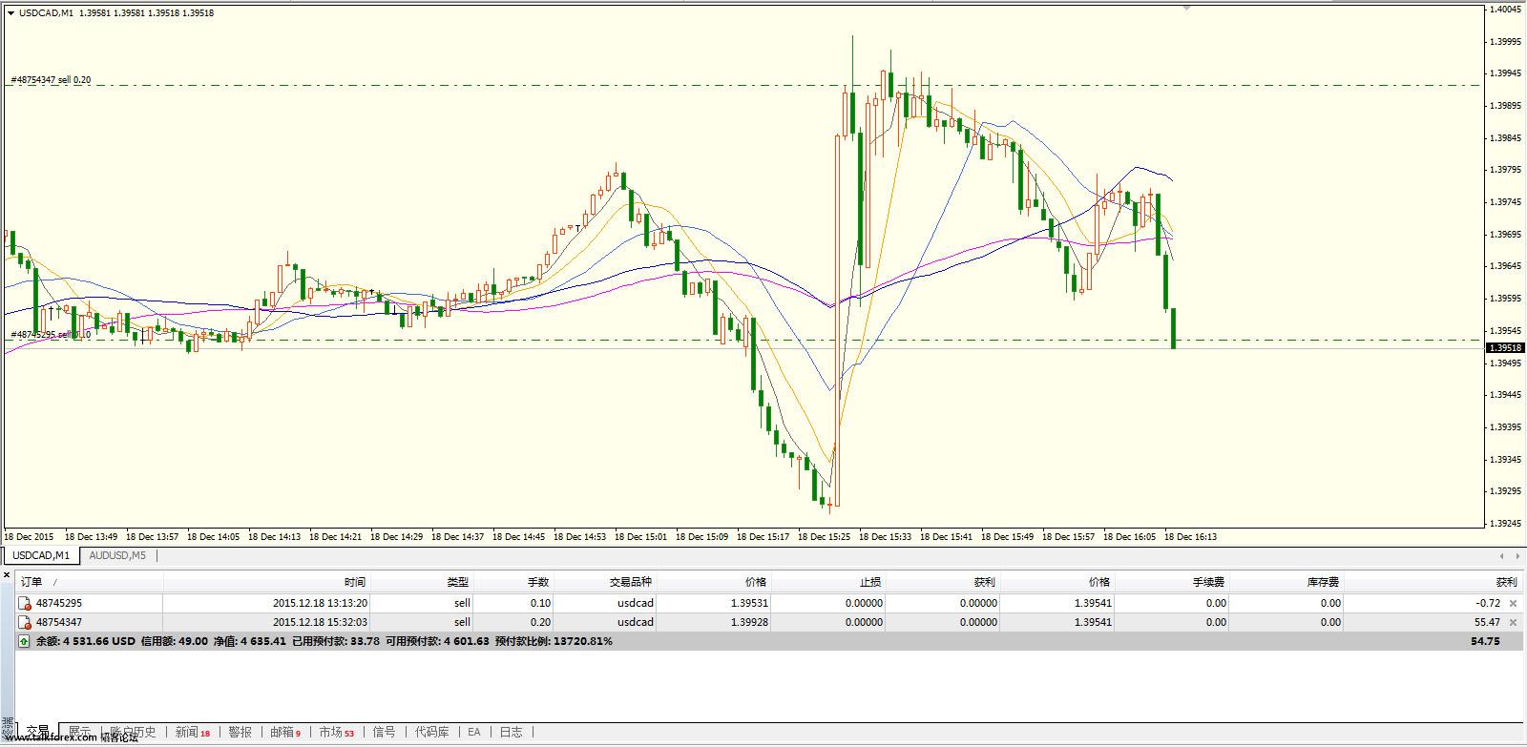Click the chart shift marker at top
This screenshot has width=1527, height=747.
point(1187,7)
